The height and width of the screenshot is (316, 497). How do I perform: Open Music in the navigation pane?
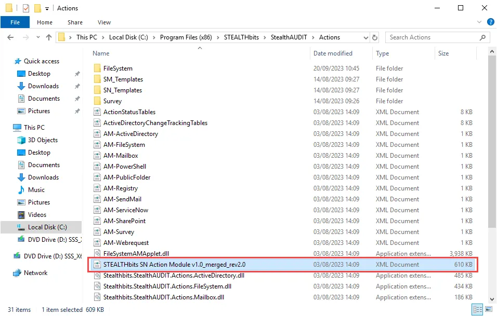(36, 190)
